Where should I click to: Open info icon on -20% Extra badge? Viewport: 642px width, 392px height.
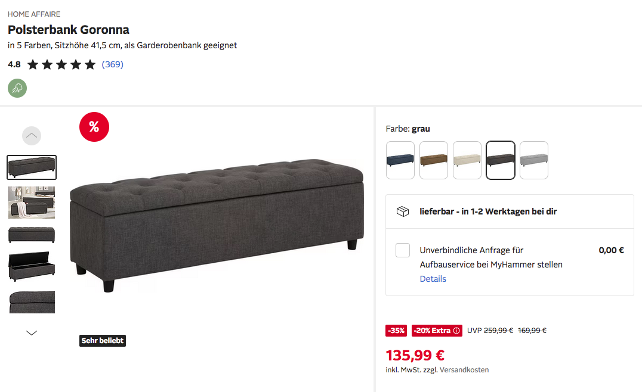[456, 330]
